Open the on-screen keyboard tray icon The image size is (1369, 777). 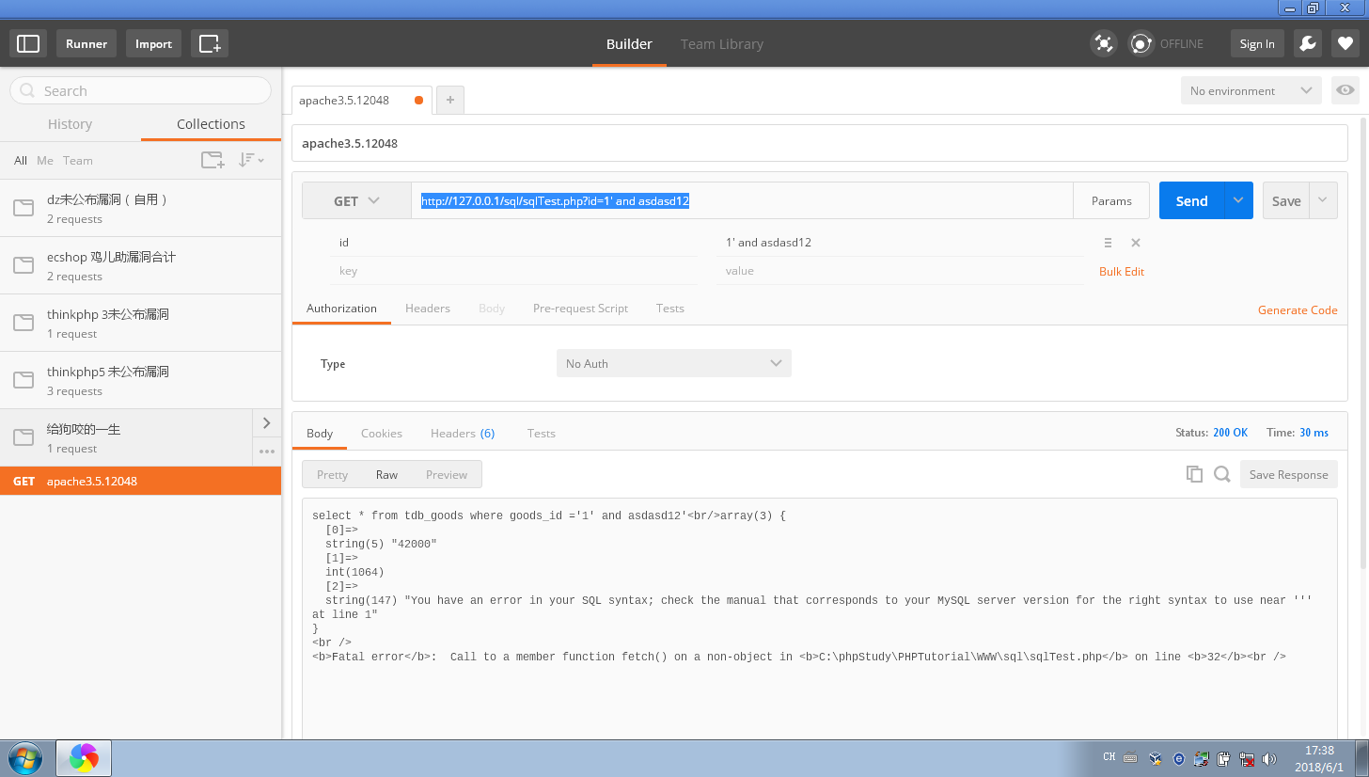[x=1131, y=758]
